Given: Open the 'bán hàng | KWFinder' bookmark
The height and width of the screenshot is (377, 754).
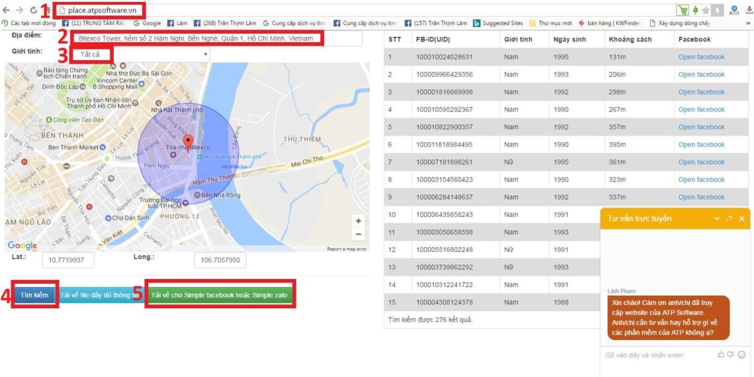Looking at the screenshot, I should 610,23.
